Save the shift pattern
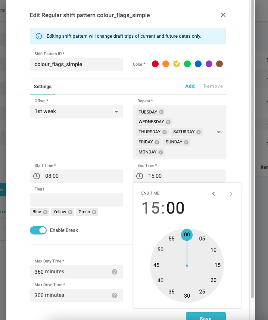The height and width of the screenshot is (320, 268). (206, 317)
